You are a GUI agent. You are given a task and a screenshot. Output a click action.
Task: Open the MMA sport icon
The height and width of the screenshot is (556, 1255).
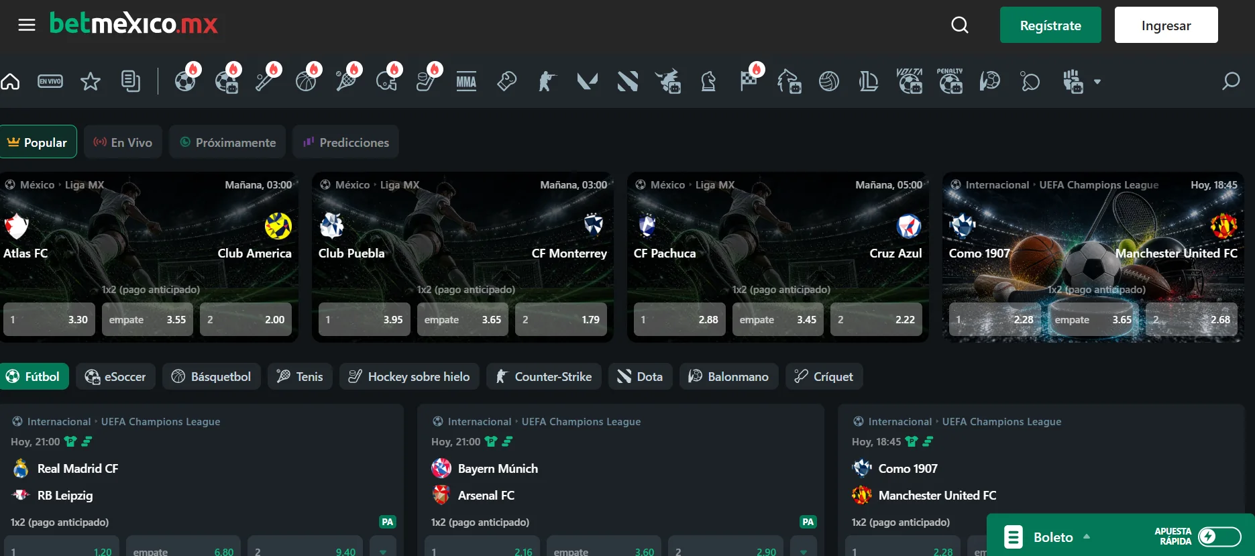(x=466, y=82)
